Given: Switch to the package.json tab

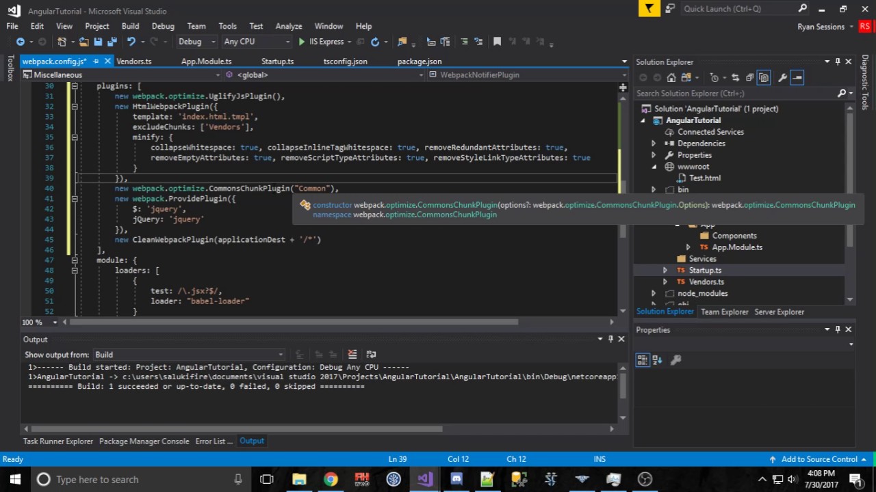Looking at the screenshot, I should (x=420, y=61).
